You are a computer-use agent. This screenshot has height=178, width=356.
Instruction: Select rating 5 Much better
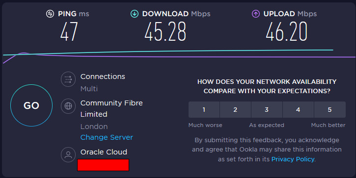(329, 109)
